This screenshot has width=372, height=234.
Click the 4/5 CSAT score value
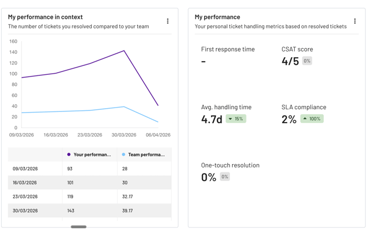pyautogui.click(x=290, y=61)
